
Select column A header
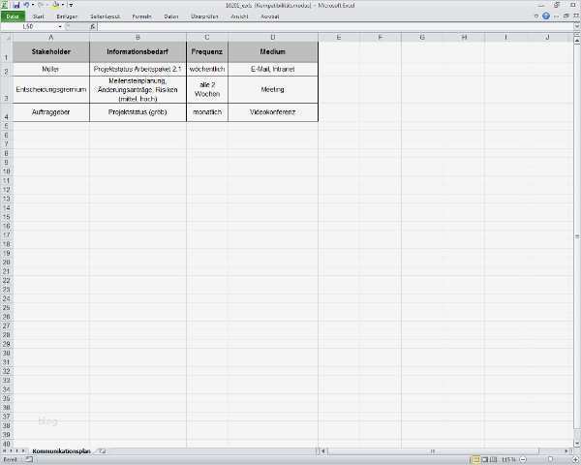(51, 37)
